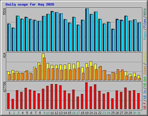Click the cyan pages bar for day 25
The width and height of the screenshot is (148, 116).
tap(114, 40)
